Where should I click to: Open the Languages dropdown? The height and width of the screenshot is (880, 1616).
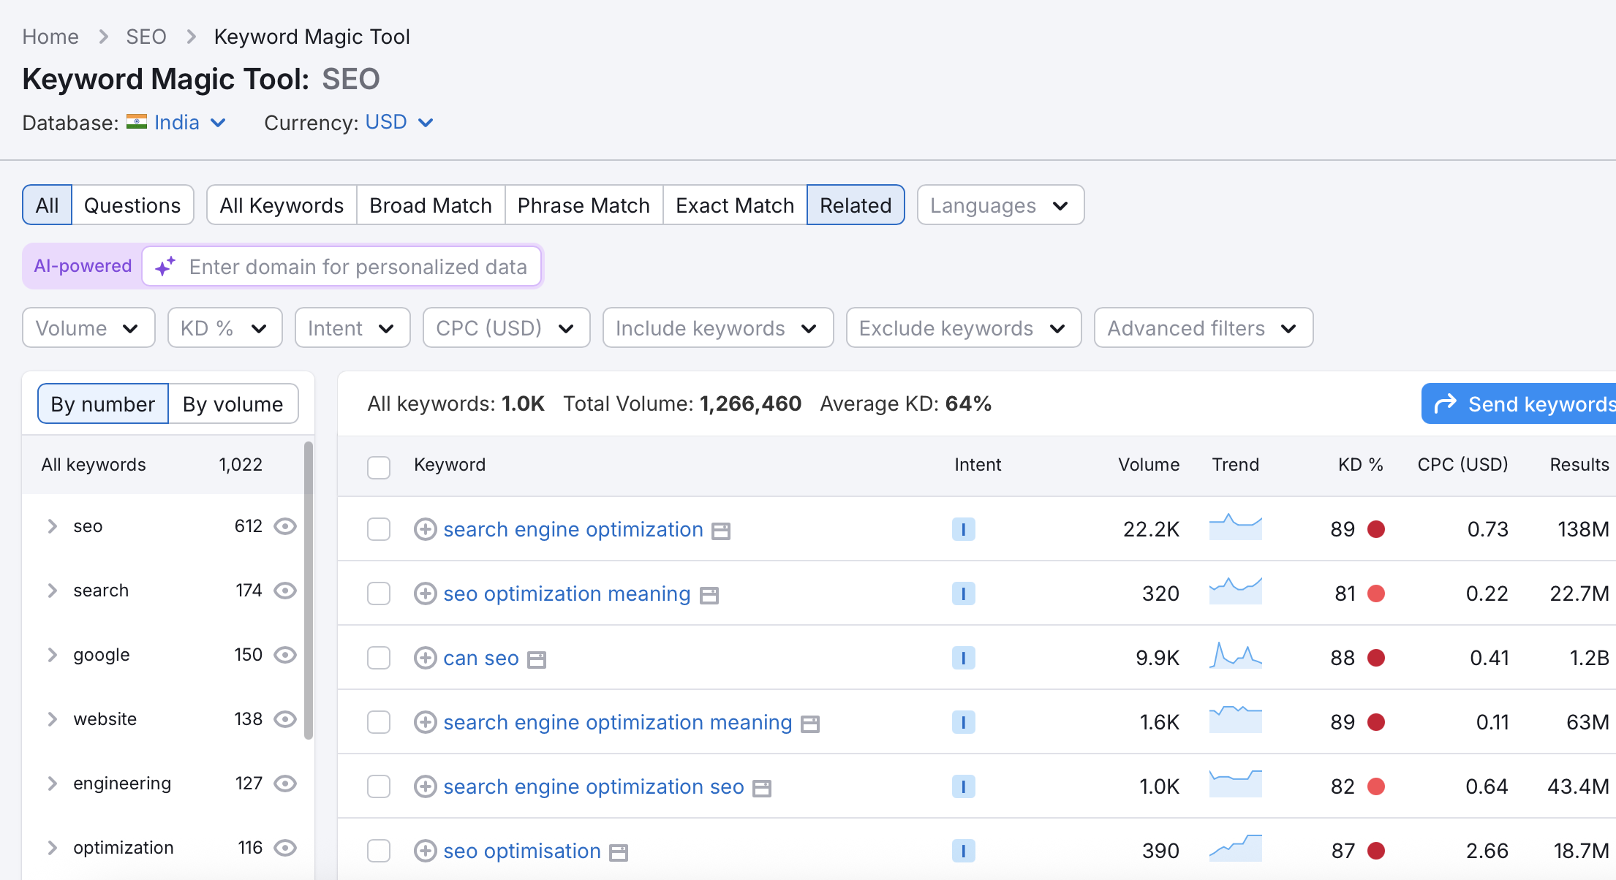coord(1000,205)
